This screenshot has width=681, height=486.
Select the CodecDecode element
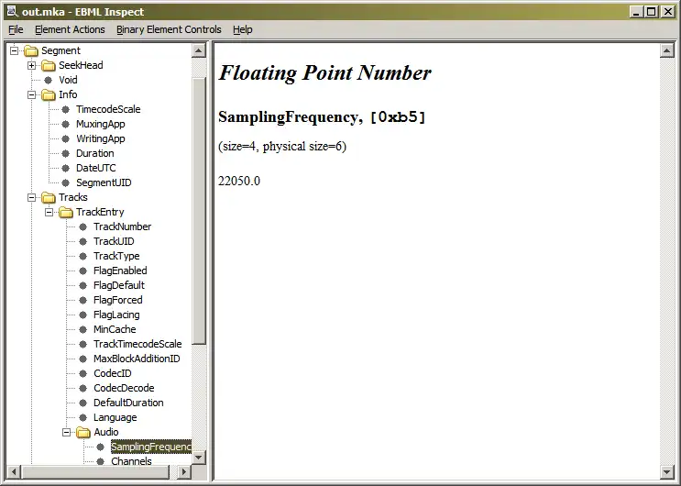point(124,388)
